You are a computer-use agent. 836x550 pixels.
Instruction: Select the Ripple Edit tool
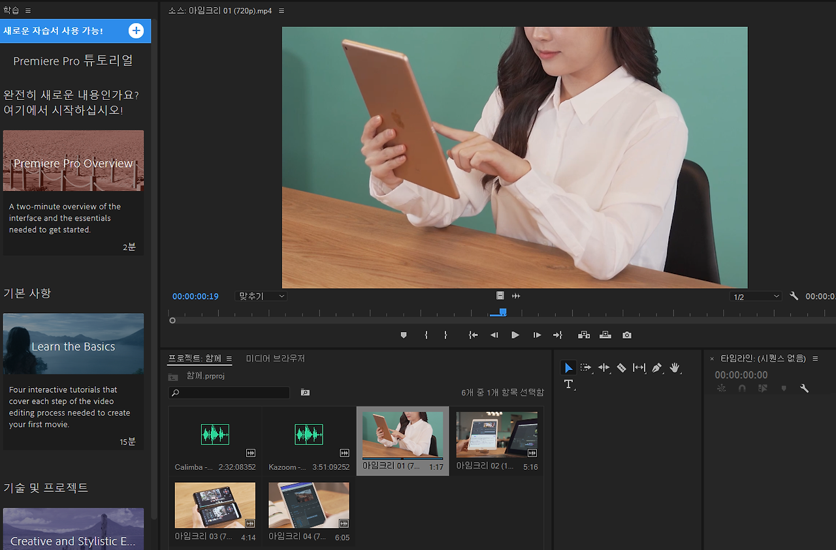click(604, 368)
